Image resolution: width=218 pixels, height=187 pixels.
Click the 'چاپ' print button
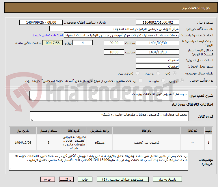(85, 179)
